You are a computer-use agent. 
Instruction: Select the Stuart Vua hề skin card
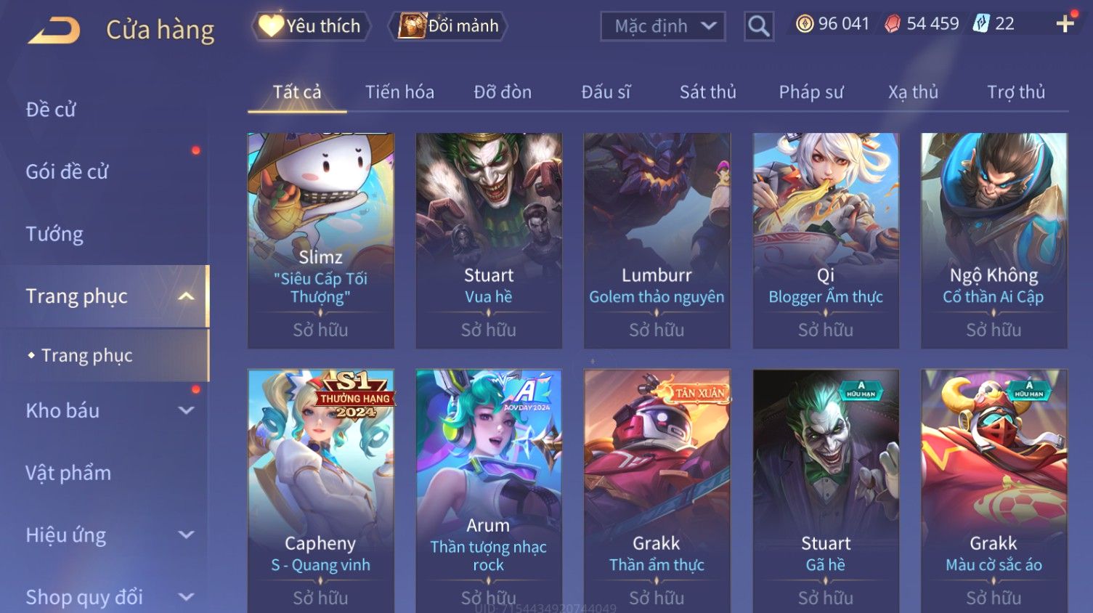click(x=489, y=240)
